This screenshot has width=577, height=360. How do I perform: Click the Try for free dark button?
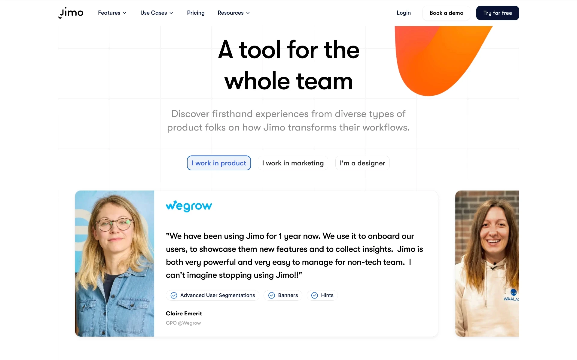click(497, 12)
